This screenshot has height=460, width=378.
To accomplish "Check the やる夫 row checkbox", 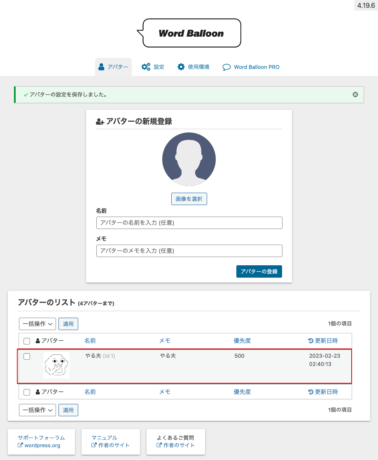I will point(27,356).
